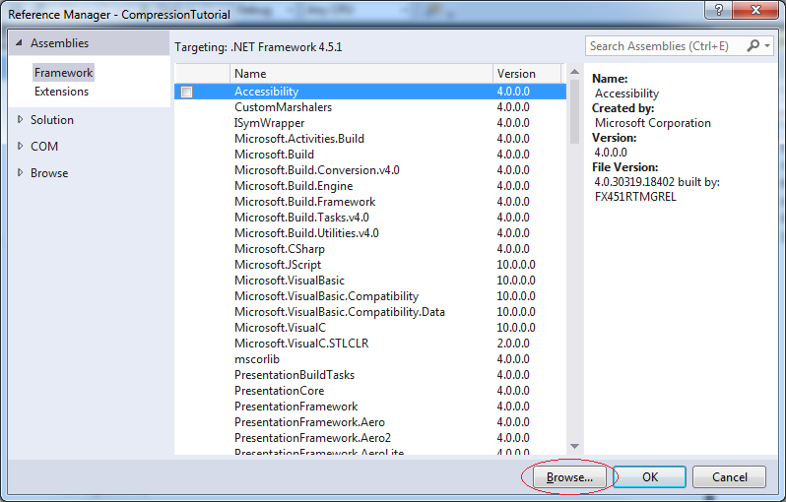Click the close window X button

point(755,10)
